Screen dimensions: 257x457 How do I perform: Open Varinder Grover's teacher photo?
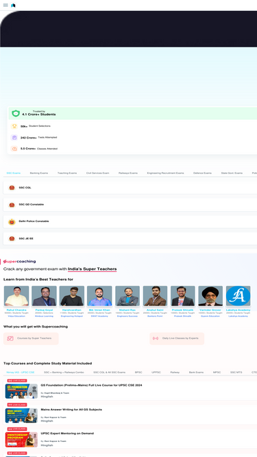click(x=210, y=296)
